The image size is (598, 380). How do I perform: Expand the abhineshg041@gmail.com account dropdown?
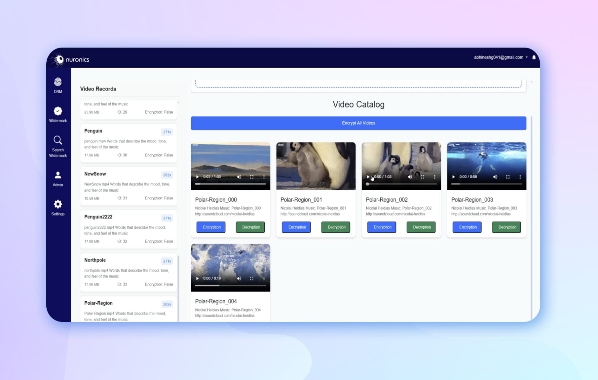coord(501,57)
